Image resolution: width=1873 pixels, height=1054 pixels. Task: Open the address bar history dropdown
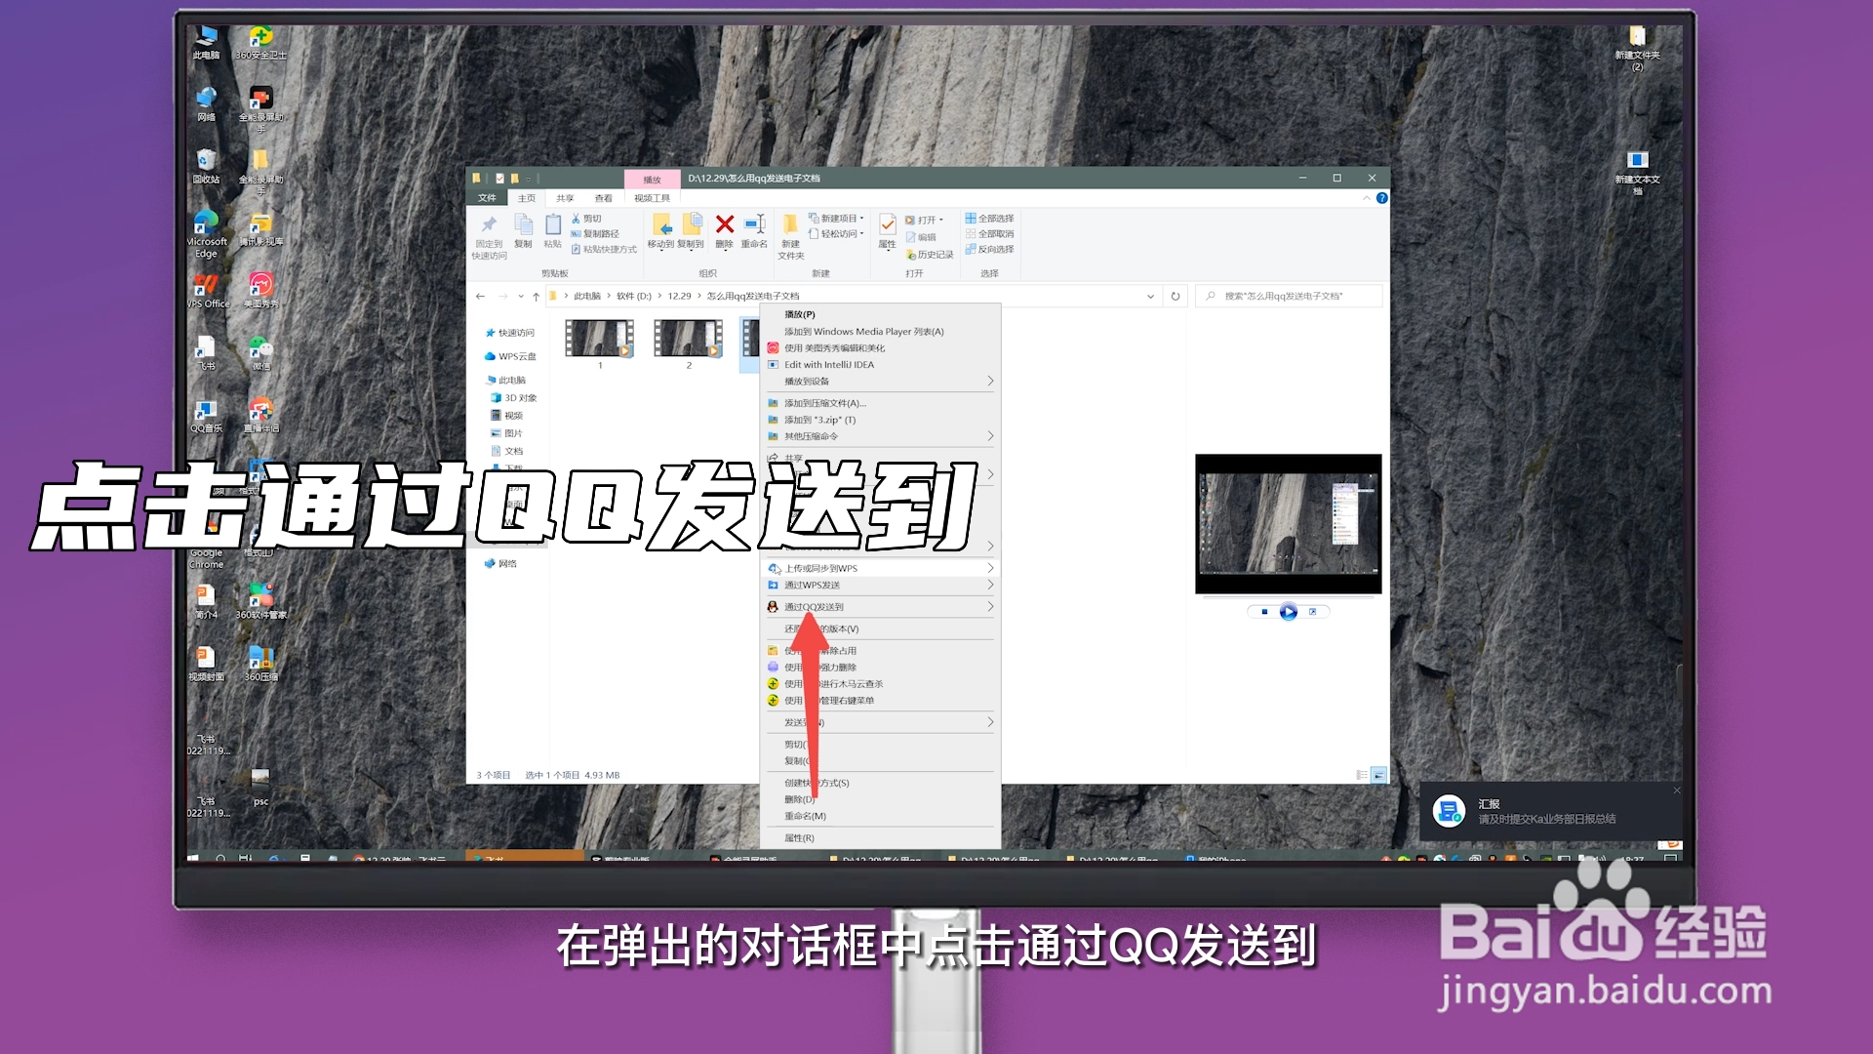[x=1150, y=296]
